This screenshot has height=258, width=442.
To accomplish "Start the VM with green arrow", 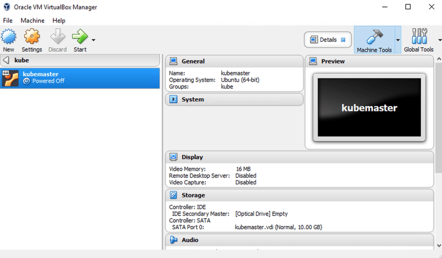I will [80, 36].
